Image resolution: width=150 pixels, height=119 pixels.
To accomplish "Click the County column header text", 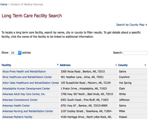I will pyautogui.click(x=123, y=65).
